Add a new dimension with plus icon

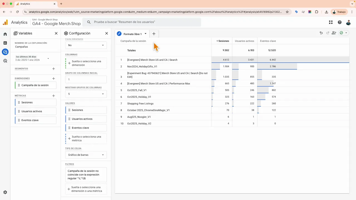(x=54, y=79)
